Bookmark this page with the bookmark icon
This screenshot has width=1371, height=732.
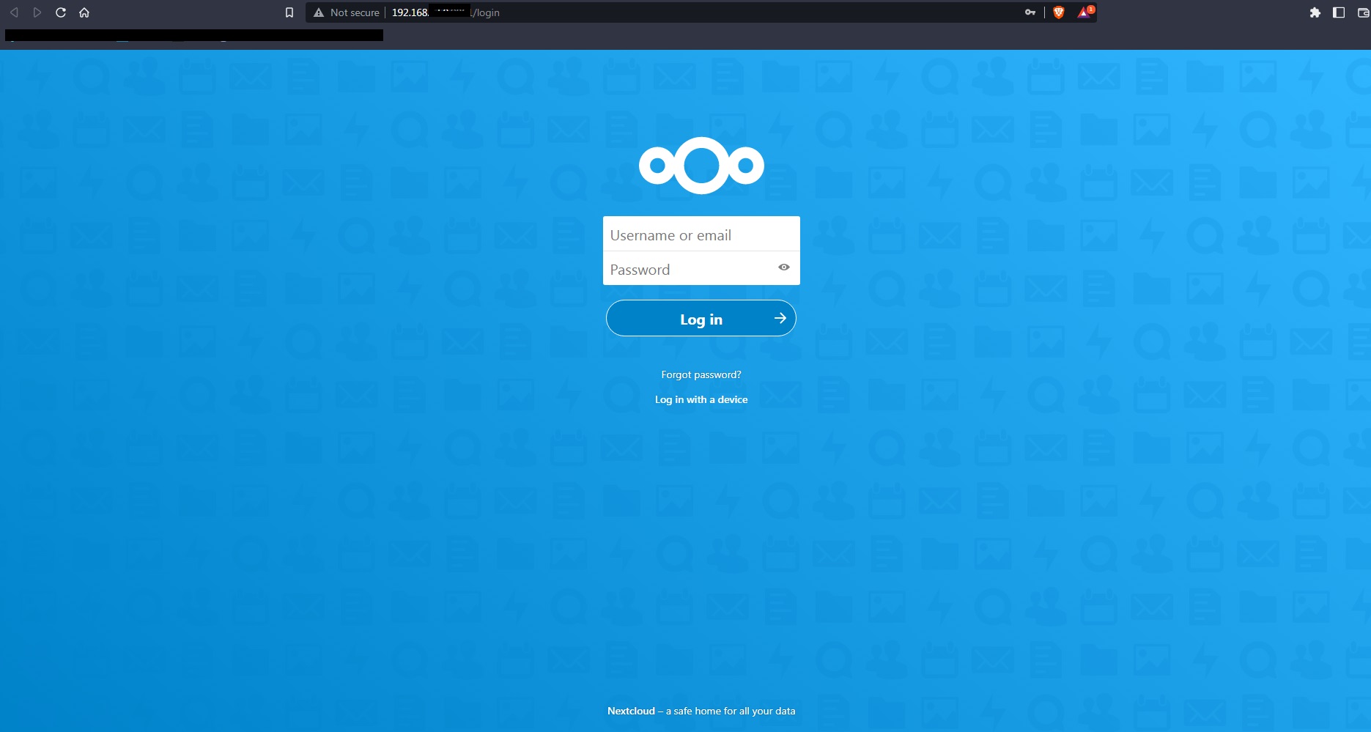289,12
